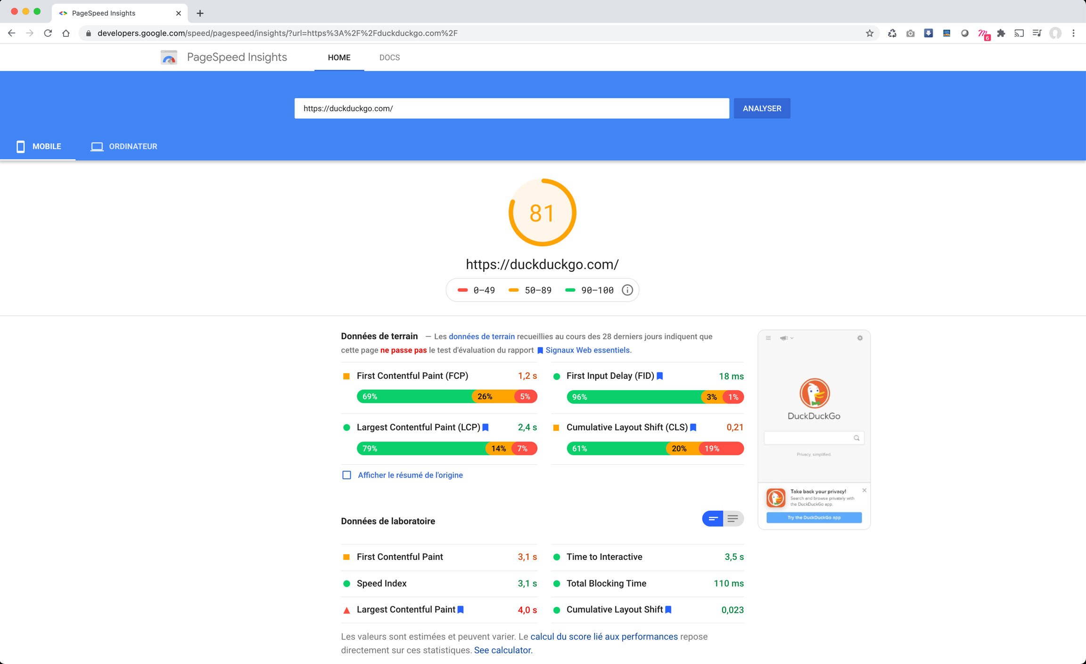Switch lab data to compact view

click(713, 519)
